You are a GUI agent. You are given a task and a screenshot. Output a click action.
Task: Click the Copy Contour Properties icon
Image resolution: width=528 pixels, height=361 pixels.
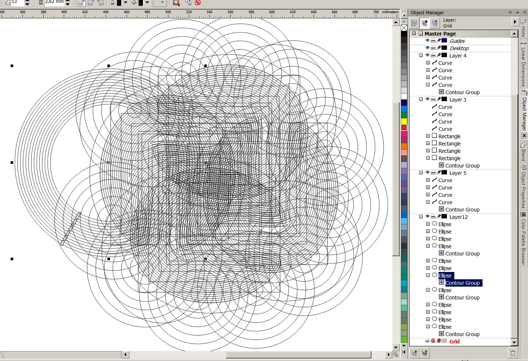click(188, 3)
